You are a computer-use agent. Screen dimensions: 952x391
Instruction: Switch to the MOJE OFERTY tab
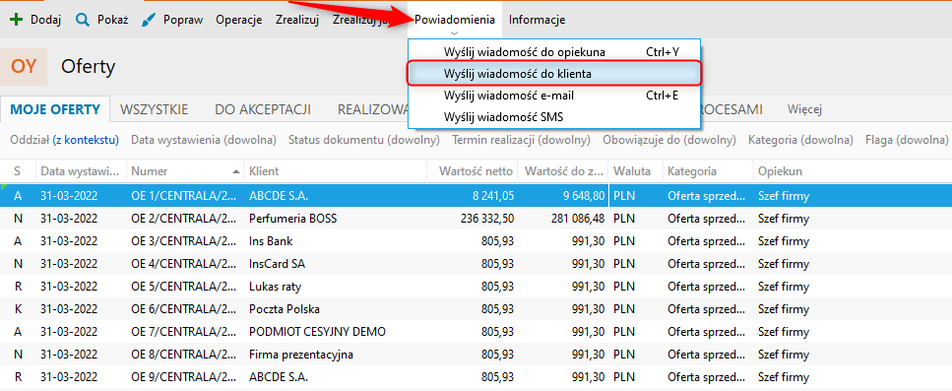tap(55, 110)
